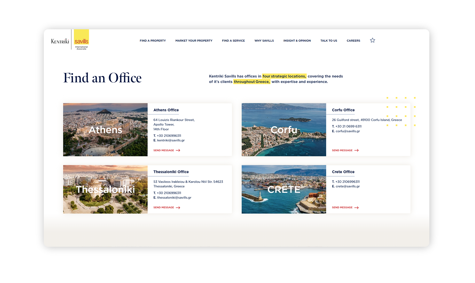Click the red arrow beside Crete Send Message
The width and height of the screenshot is (475, 283).
(x=357, y=207)
